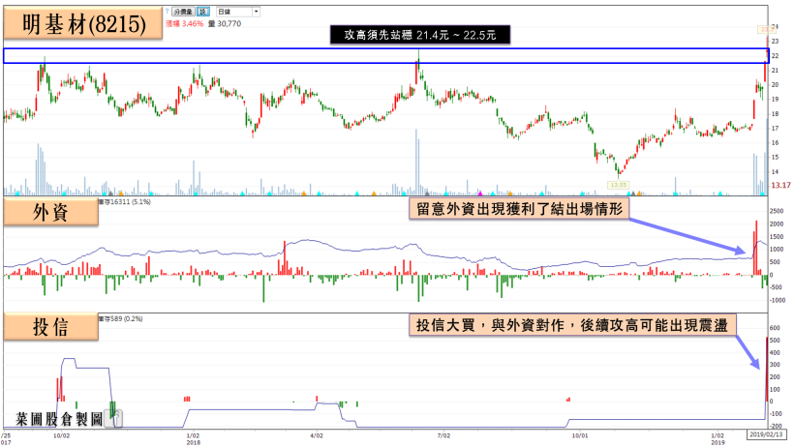Click the 庫存16311 (5.1%) holdings text

coord(124,202)
